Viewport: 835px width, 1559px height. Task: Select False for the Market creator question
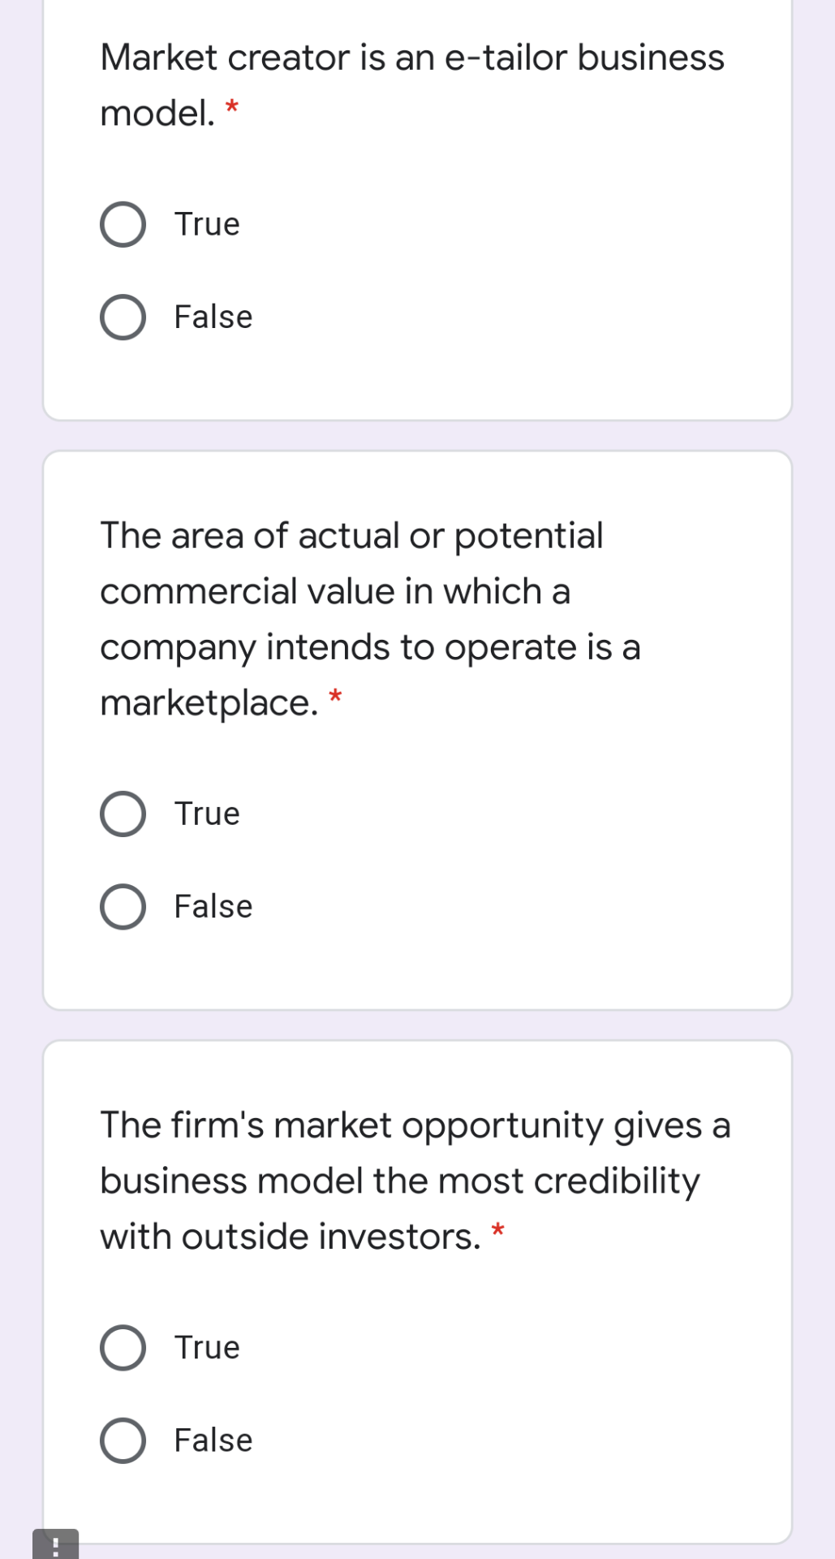tap(123, 317)
